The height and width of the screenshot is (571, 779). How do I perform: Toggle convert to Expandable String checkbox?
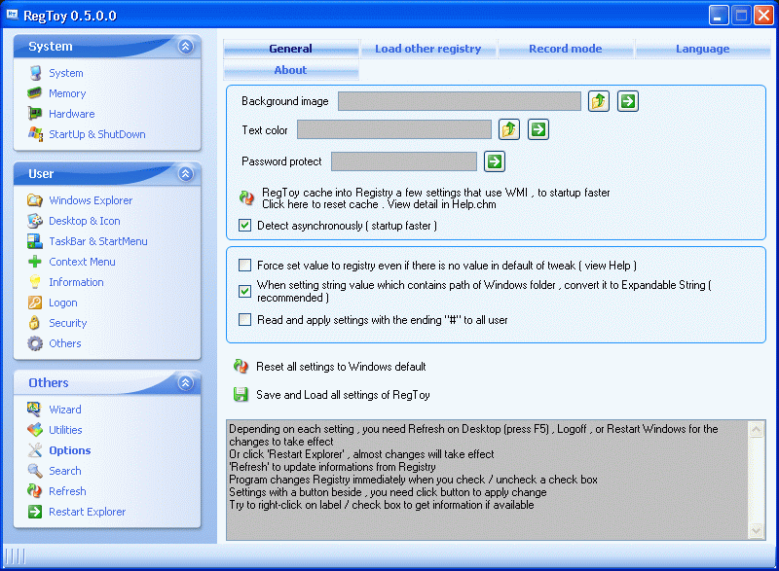(x=245, y=291)
